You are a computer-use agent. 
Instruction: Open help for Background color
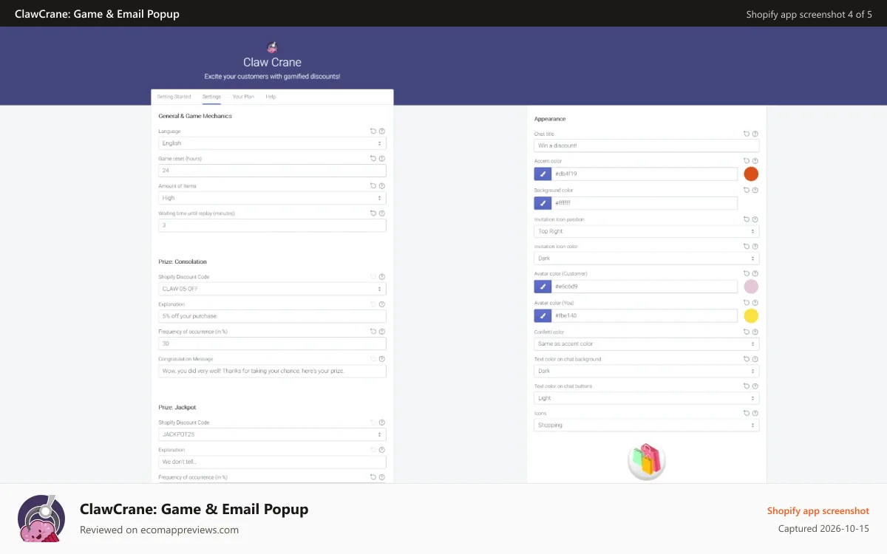(x=755, y=190)
